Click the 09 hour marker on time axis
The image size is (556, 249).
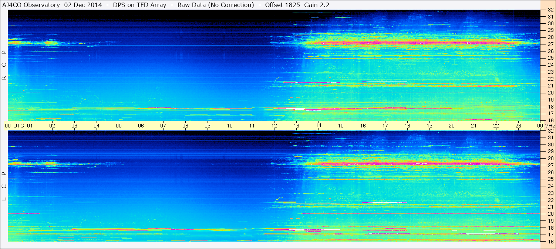point(208,126)
